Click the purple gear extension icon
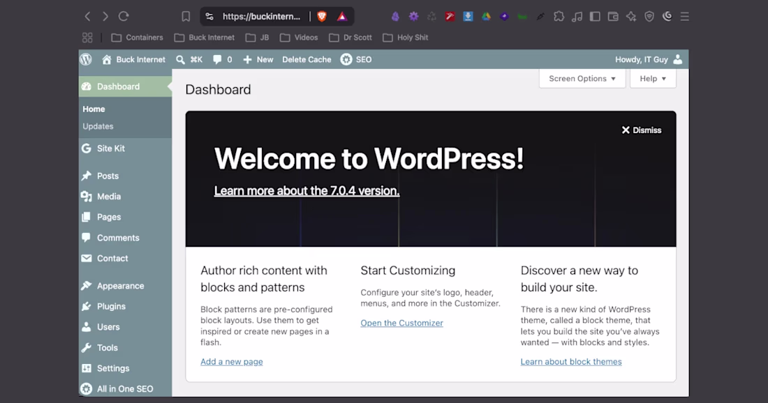Image resolution: width=768 pixels, height=403 pixels. [414, 17]
